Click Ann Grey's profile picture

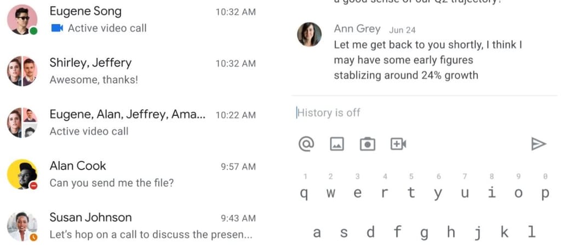tap(309, 34)
